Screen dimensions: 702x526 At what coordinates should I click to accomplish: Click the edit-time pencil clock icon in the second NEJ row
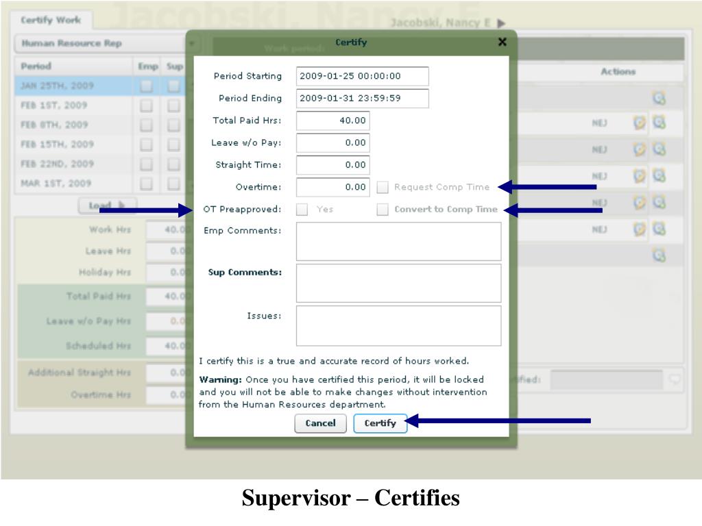click(x=640, y=149)
